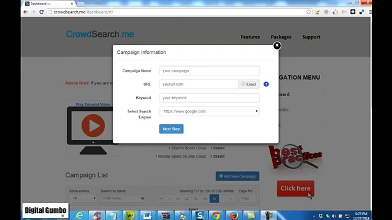Focus the Keyword input field

(209, 98)
